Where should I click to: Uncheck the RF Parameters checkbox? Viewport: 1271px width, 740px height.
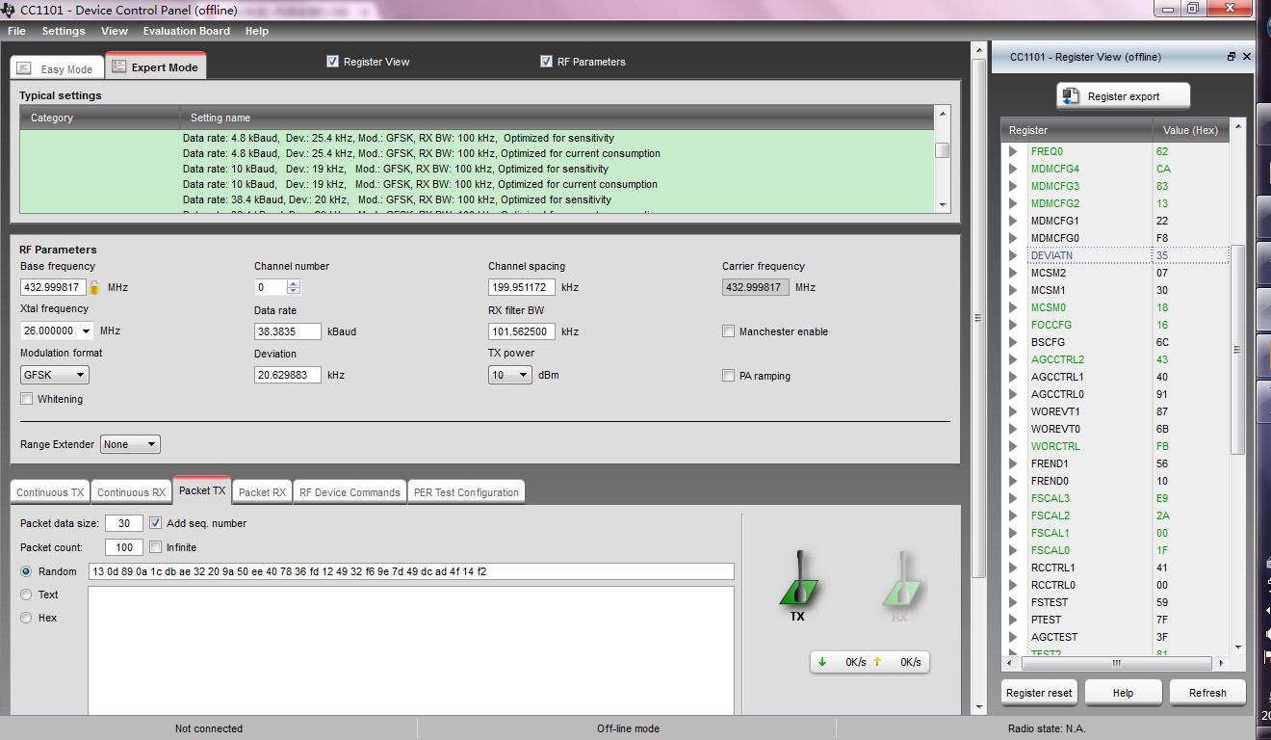click(x=547, y=62)
